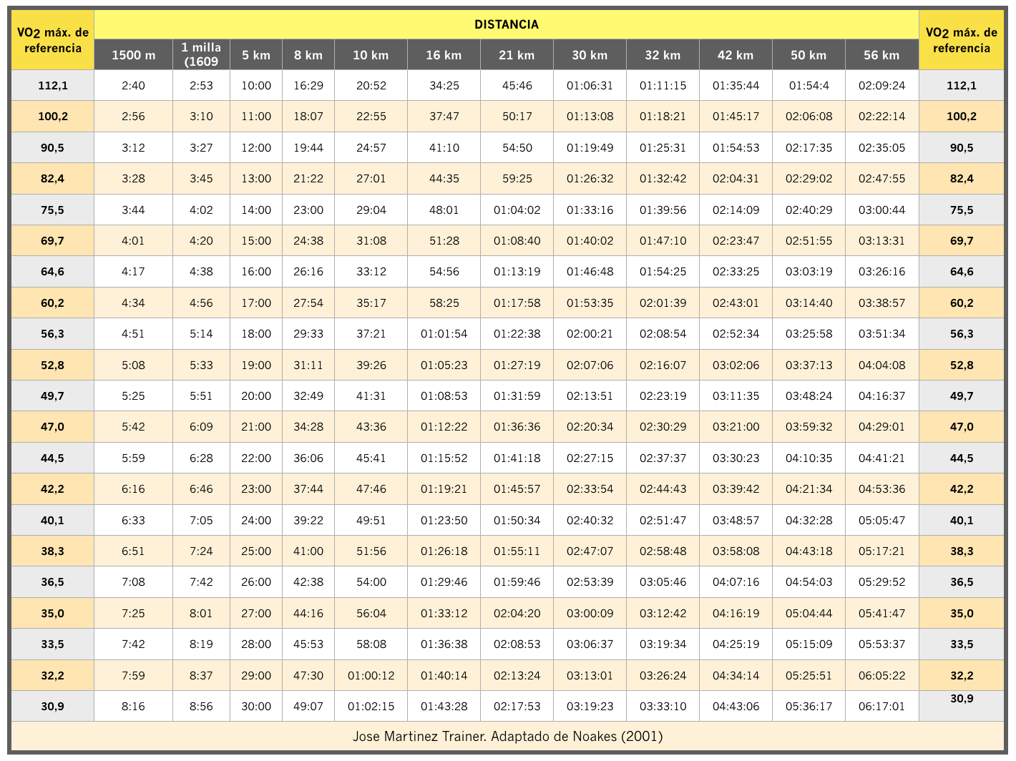The image size is (1016, 761).
Task: Click the 50 km time 01:54:4
Action: tap(809, 86)
